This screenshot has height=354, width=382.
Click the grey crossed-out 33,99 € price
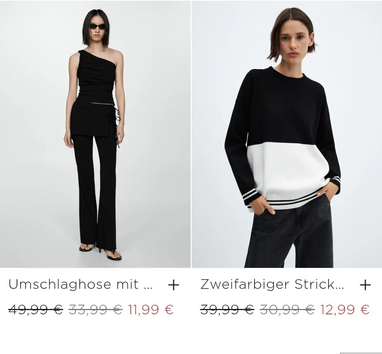96,310
